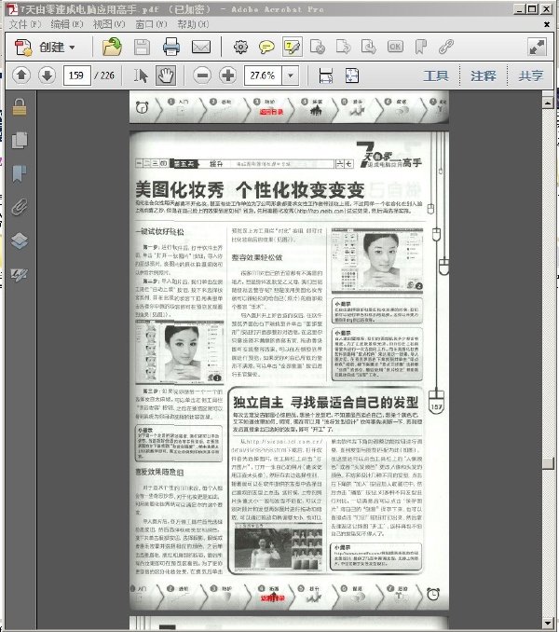Click the link chain icon
This screenshot has width=559, height=632.
(x=446, y=47)
